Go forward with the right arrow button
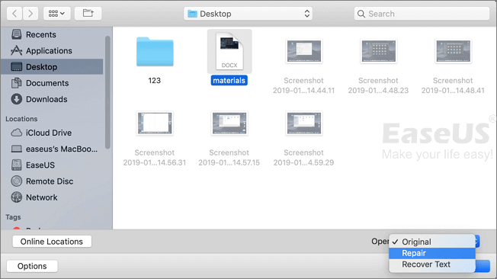Image resolution: width=497 pixels, height=279 pixels. pyautogui.click(x=30, y=14)
